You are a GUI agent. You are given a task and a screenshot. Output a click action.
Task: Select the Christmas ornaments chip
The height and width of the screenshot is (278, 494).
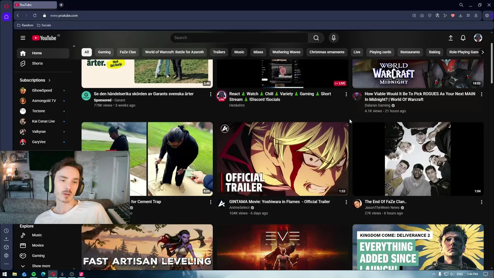(x=327, y=52)
